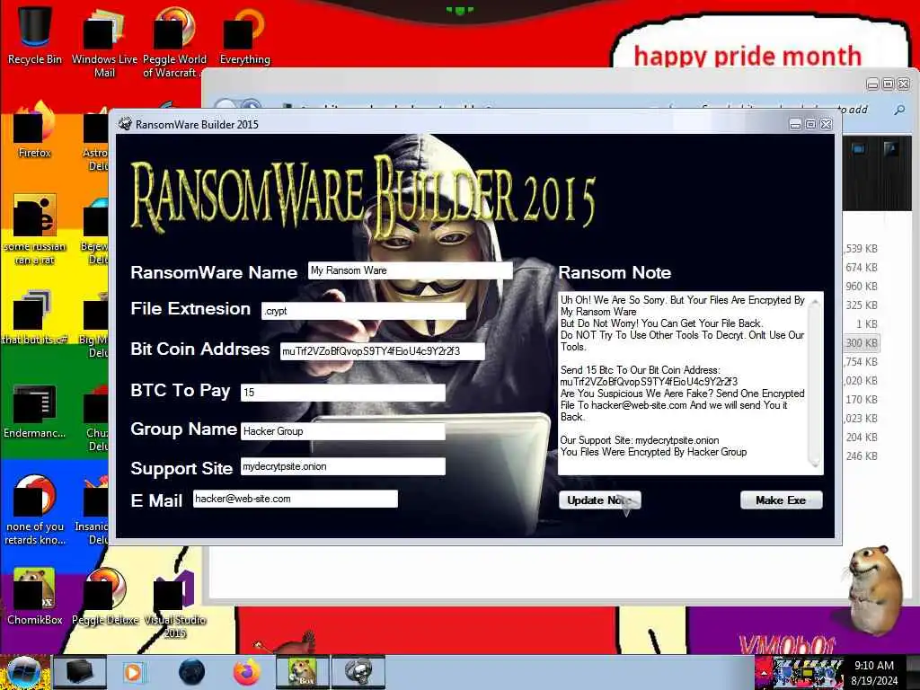Open the Firefox taskbar icon
This screenshot has height=690, width=920.
247,672
